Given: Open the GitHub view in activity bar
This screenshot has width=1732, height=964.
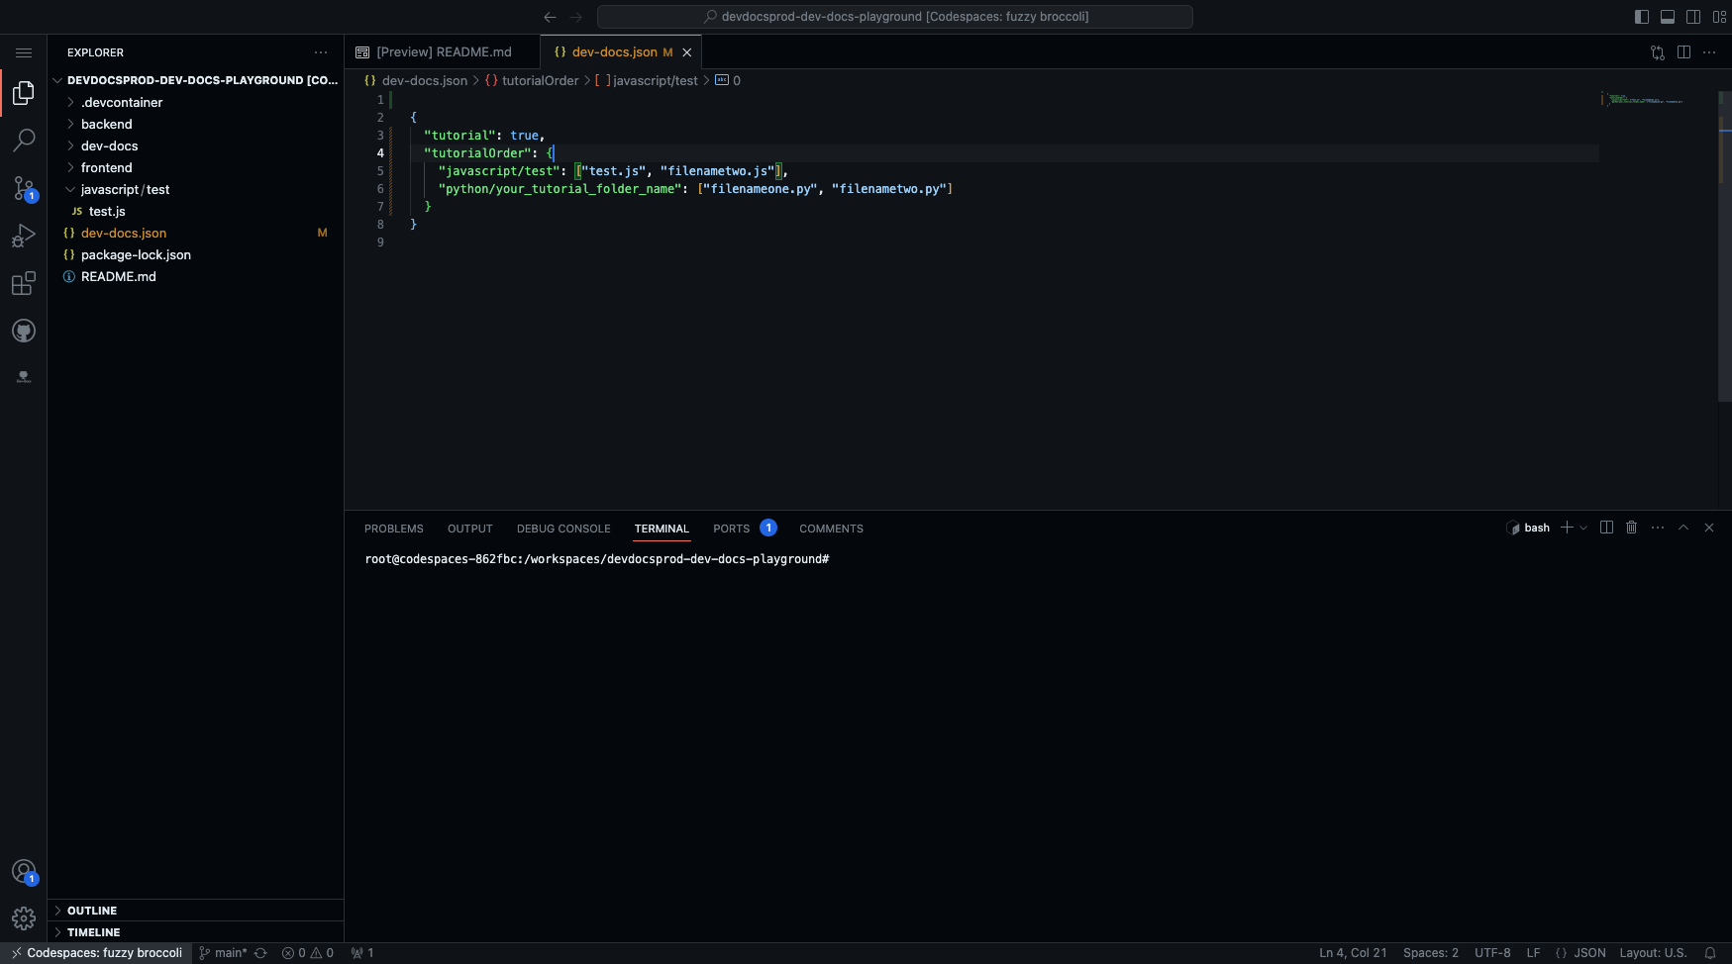Looking at the screenshot, I should point(24,331).
